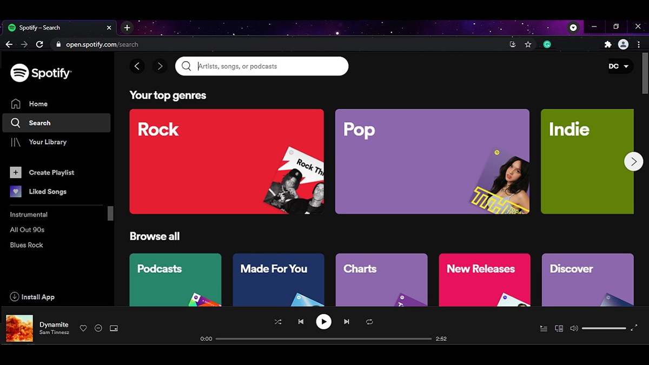649x365 pixels.
Task: Click the sidebar playlist scrollbar
Action: 110,213
